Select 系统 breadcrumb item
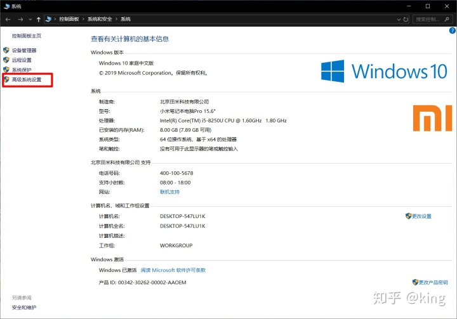The height and width of the screenshot is (319, 457). point(126,19)
